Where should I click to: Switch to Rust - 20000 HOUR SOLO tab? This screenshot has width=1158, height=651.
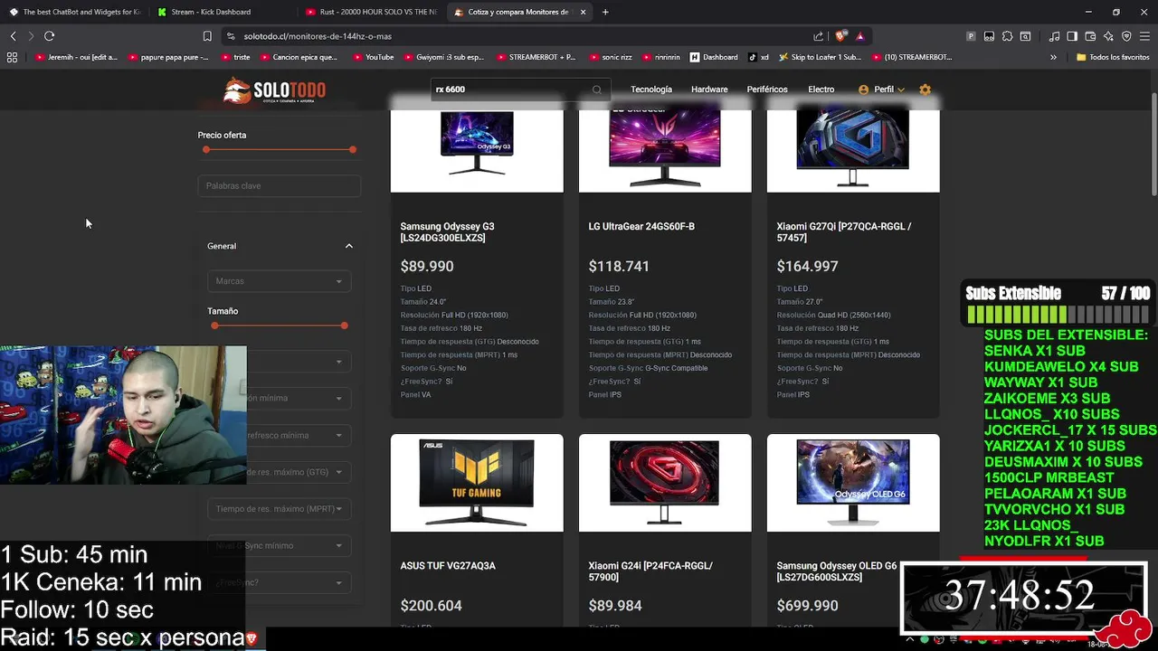point(371,12)
